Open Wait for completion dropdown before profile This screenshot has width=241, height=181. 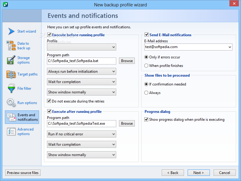81,82
